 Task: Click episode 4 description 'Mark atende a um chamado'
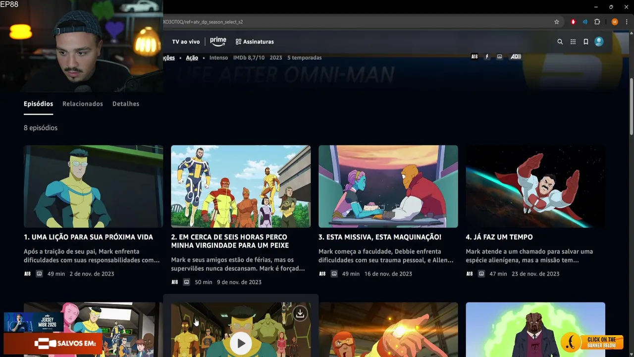(529, 256)
